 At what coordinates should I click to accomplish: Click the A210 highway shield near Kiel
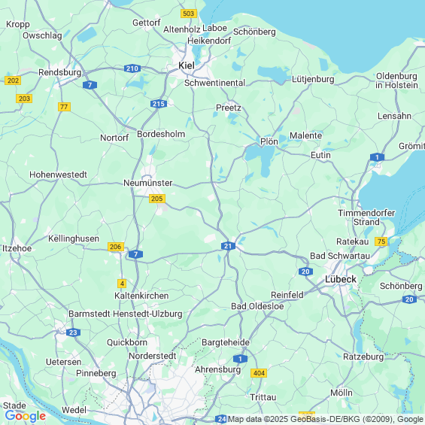[x=132, y=68]
